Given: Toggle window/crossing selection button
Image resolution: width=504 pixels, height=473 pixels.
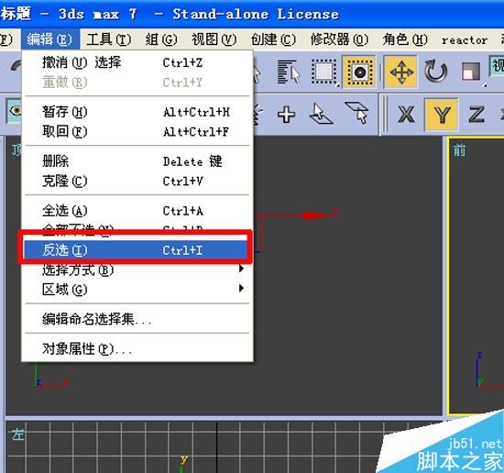Looking at the screenshot, I should click(x=359, y=72).
